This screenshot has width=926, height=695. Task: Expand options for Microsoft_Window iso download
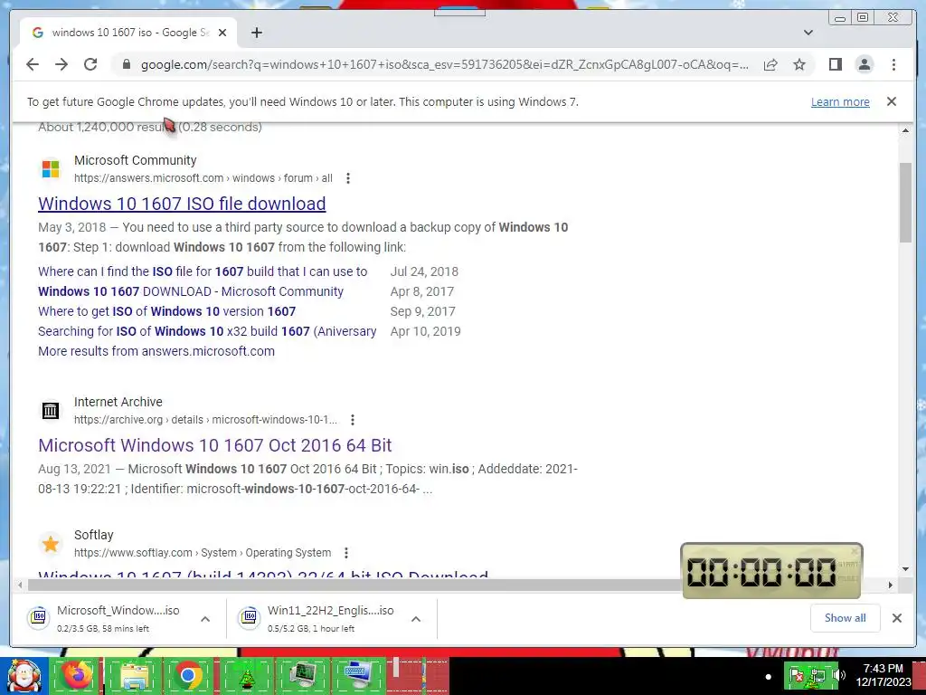pos(205,619)
